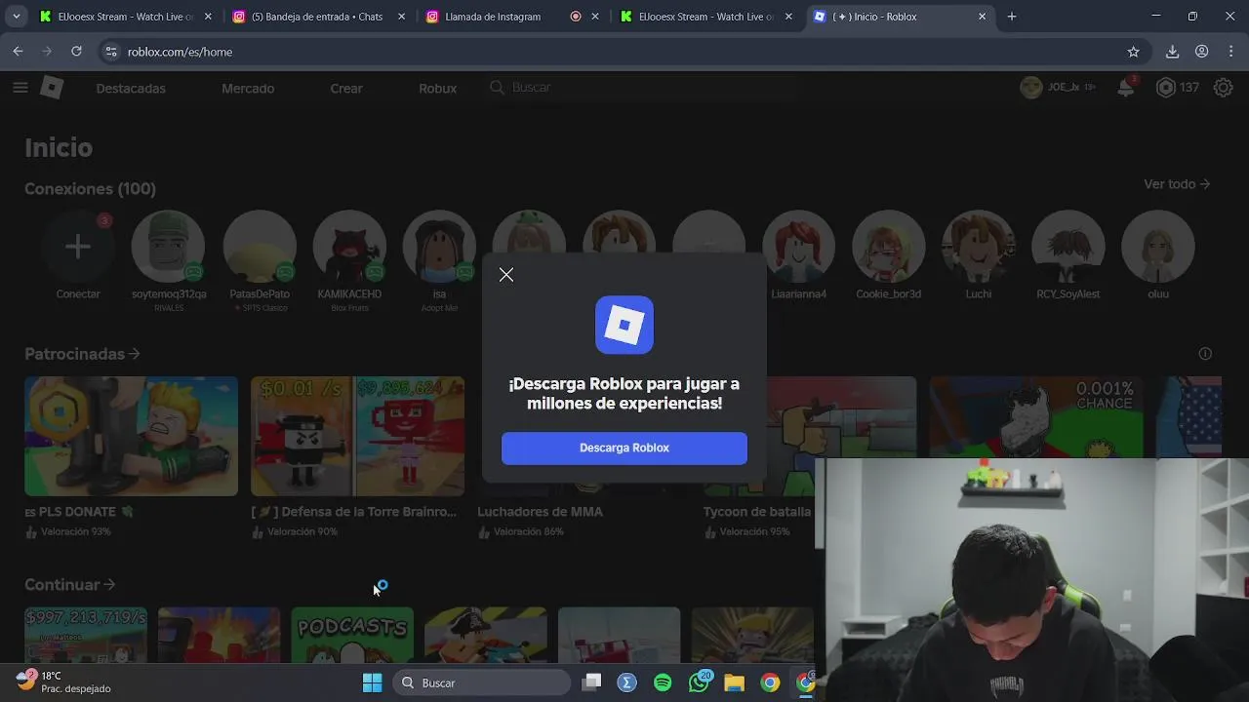Go back in browser history

pyautogui.click(x=18, y=52)
